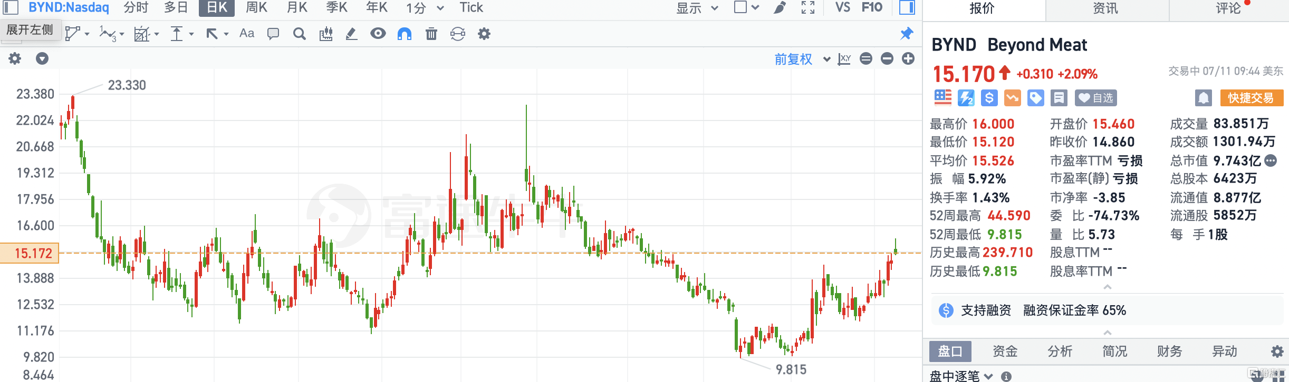Zoom in the chart with plus
The height and width of the screenshot is (382, 1289).
tap(908, 58)
